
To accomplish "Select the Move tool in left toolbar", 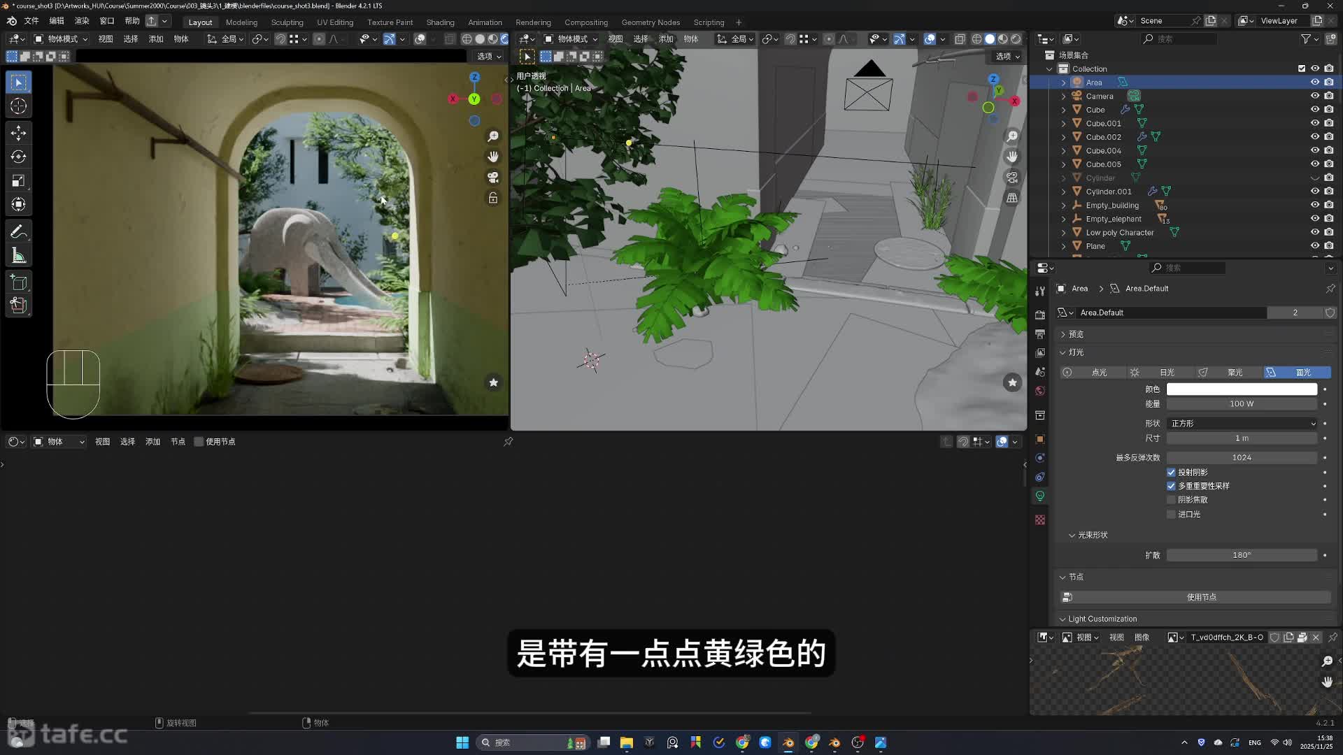I will pos(19,133).
